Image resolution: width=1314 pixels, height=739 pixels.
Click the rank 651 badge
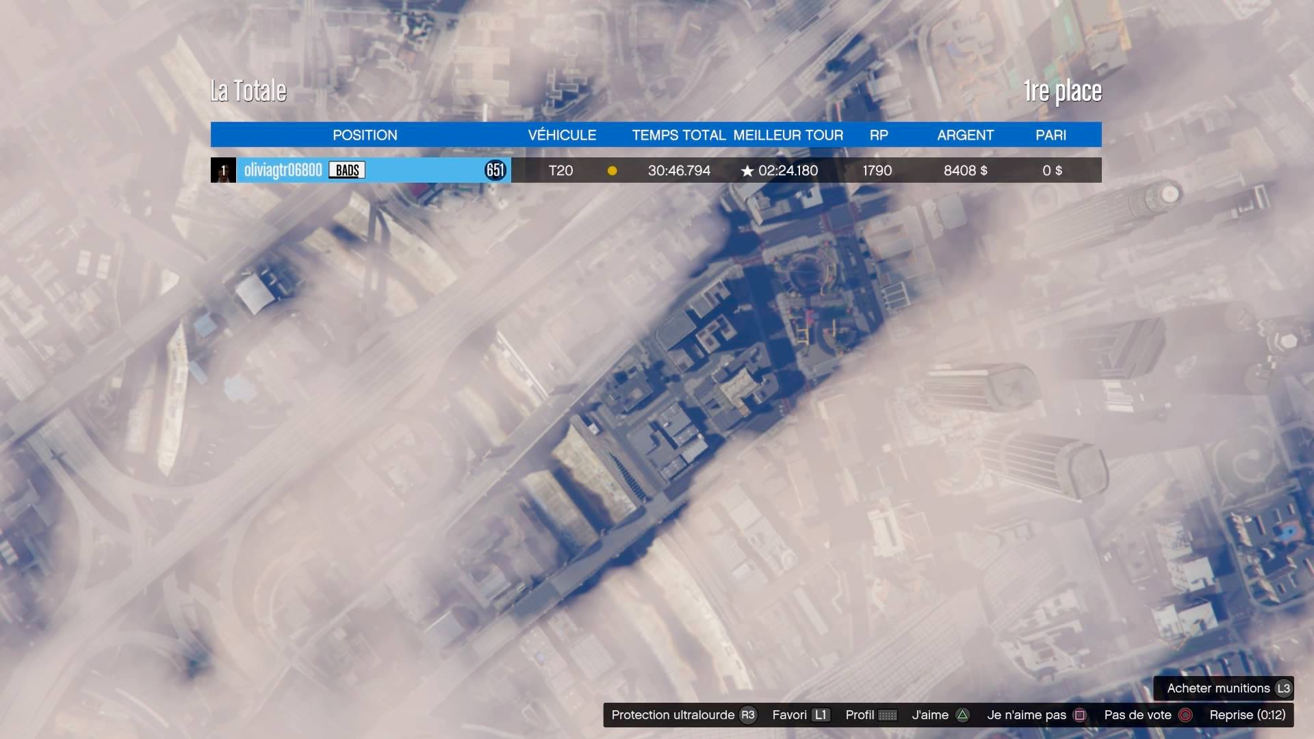pyautogui.click(x=495, y=170)
